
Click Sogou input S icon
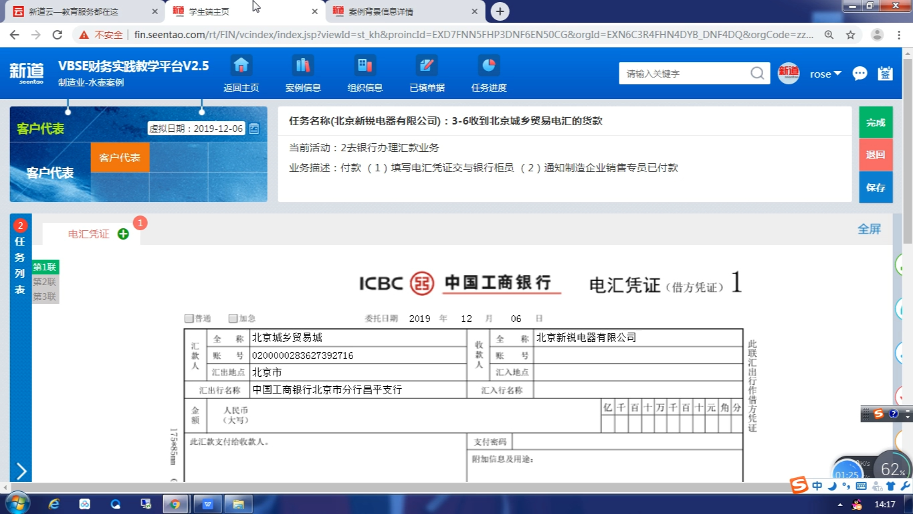point(799,485)
